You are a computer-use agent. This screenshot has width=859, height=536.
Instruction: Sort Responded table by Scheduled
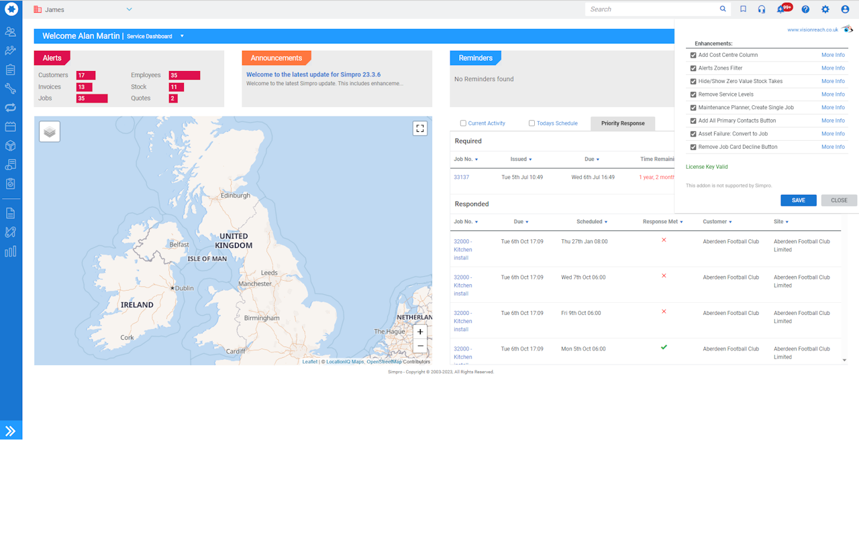pyautogui.click(x=591, y=222)
